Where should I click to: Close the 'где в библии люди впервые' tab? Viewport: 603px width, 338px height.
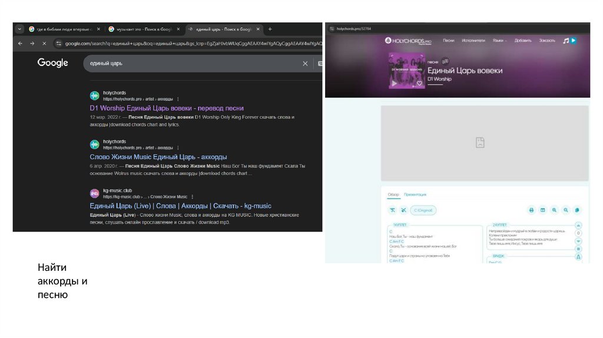98,29
